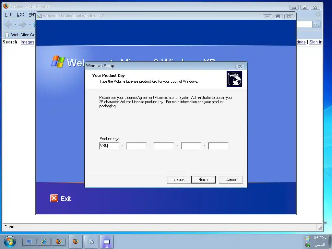The width and height of the screenshot is (332, 249).
Task: Select the third product key field
Action: point(164,146)
